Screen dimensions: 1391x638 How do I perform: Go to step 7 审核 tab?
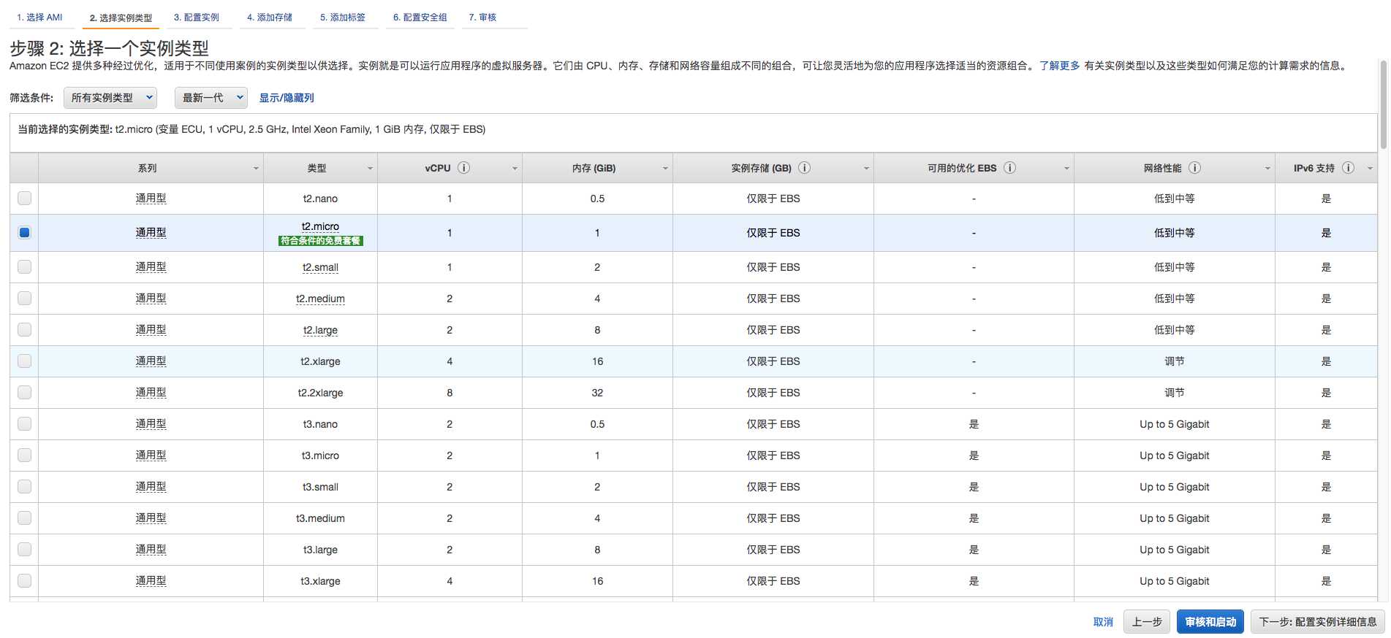coord(482,17)
